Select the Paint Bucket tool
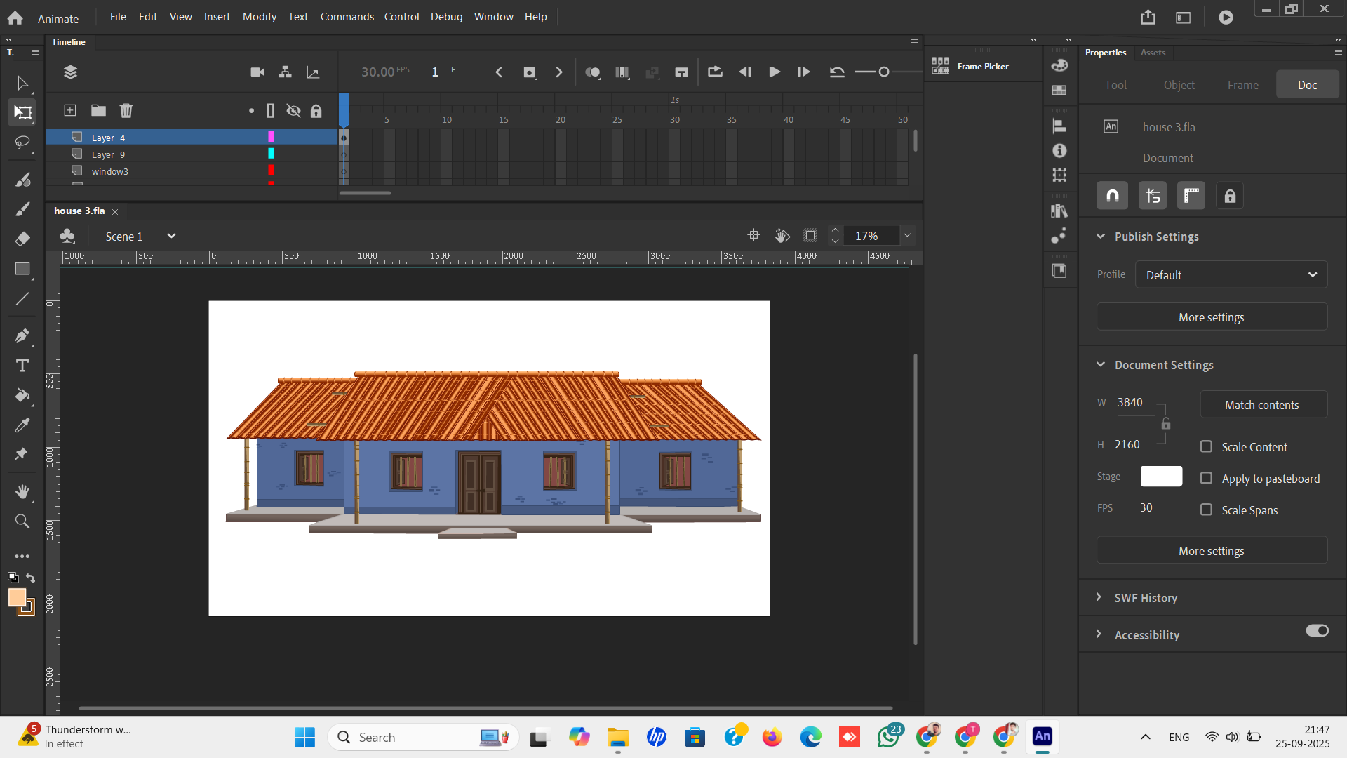 pyautogui.click(x=22, y=395)
